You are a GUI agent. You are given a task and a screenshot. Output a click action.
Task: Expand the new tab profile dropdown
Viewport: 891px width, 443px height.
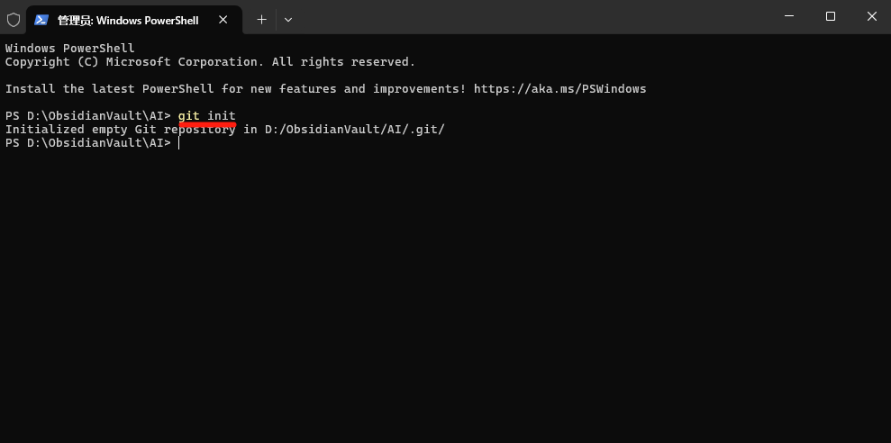pos(288,19)
